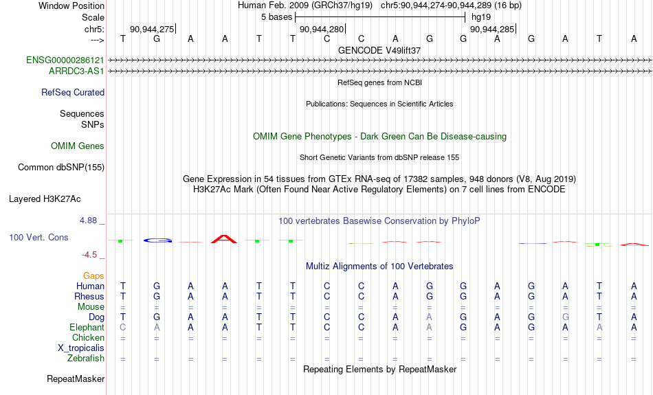The width and height of the screenshot is (653, 395).
Task: Click the GTEx Gene Expression track title
Action: 379,179
